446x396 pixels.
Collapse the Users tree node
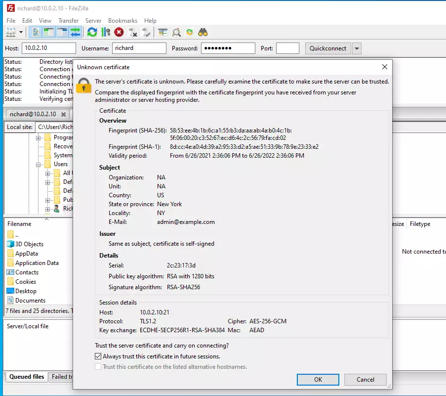[x=39, y=165]
